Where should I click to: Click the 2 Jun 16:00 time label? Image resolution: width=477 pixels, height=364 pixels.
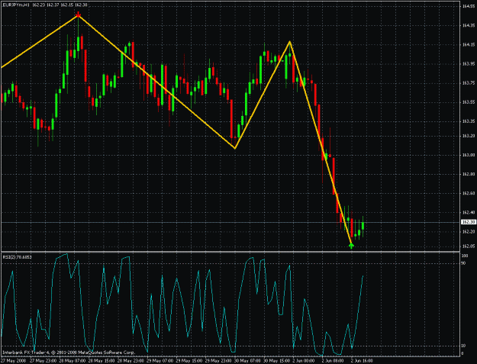(x=362, y=361)
